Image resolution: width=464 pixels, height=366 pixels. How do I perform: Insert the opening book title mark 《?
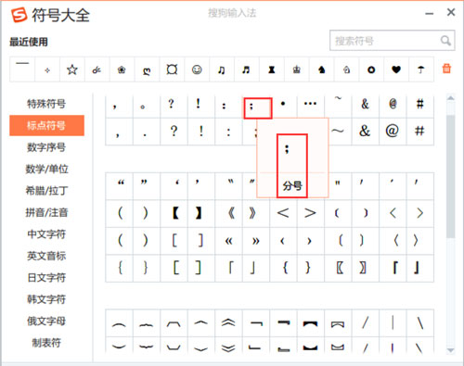click(x=229, y=213)
